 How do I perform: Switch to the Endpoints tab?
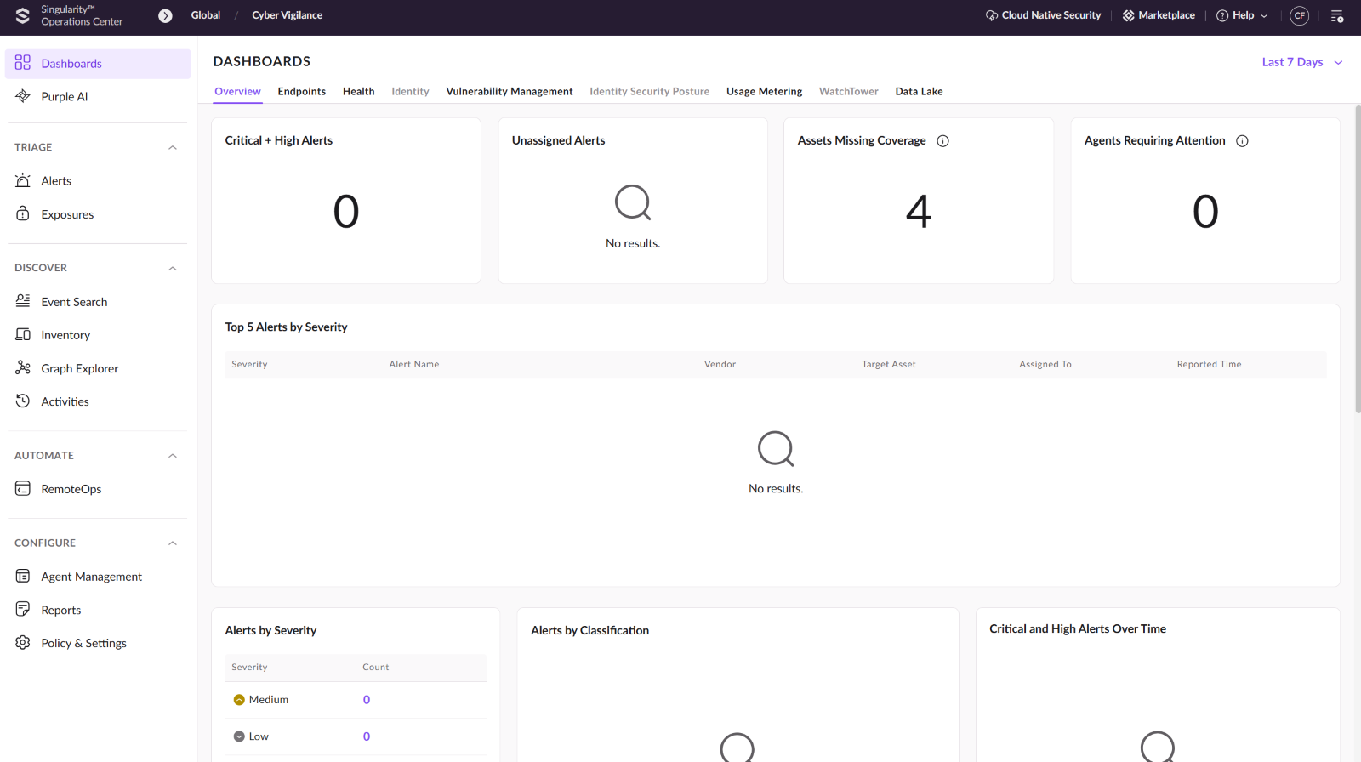(302, 92)
